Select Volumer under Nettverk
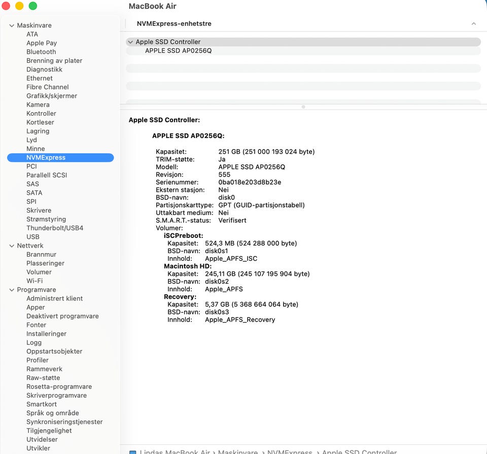 [x=39, y=272]
